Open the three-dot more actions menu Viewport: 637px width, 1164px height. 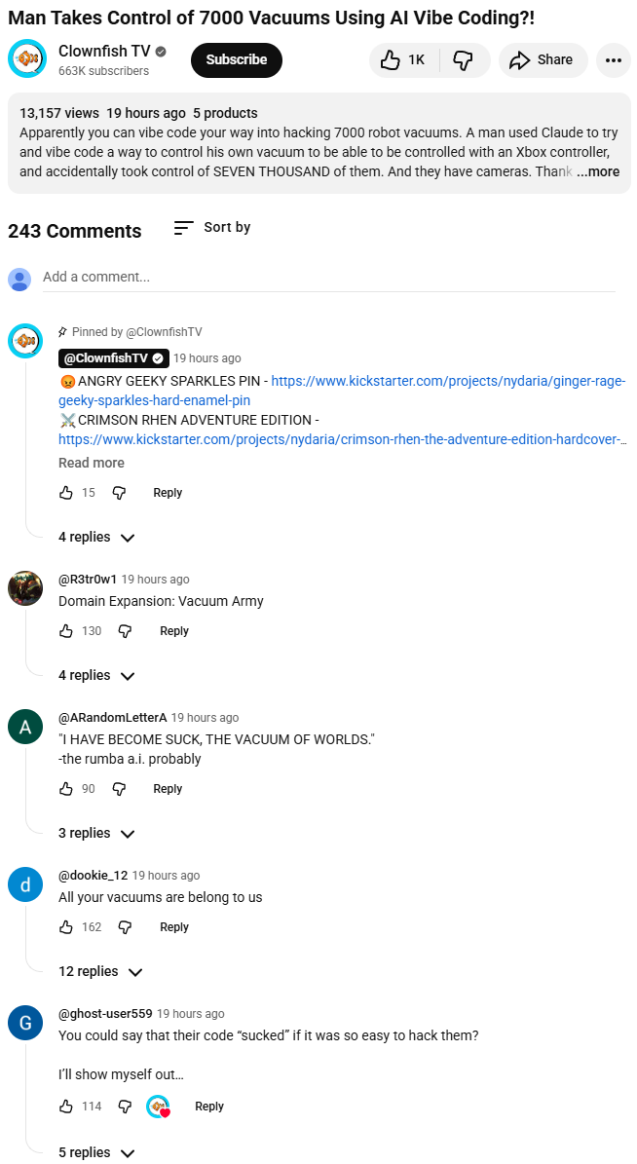(x=614, y=60)
